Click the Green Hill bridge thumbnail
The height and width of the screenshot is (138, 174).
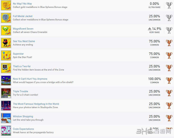click(x=6, y=80)
